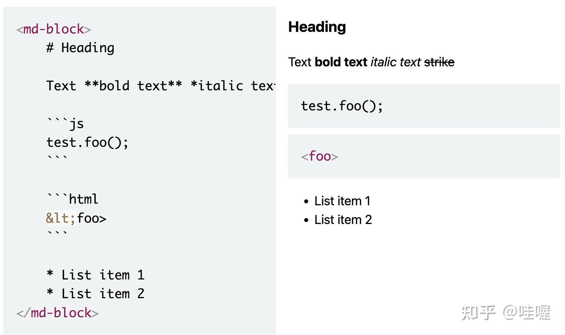Click the '* List item 1' source line
The height and width of the screenshot is (335, 565).
95,275
